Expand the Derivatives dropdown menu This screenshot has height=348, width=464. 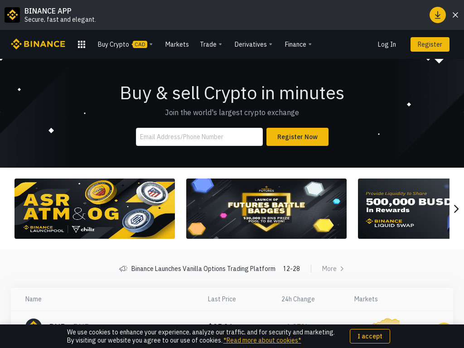[x=253, y=44]
